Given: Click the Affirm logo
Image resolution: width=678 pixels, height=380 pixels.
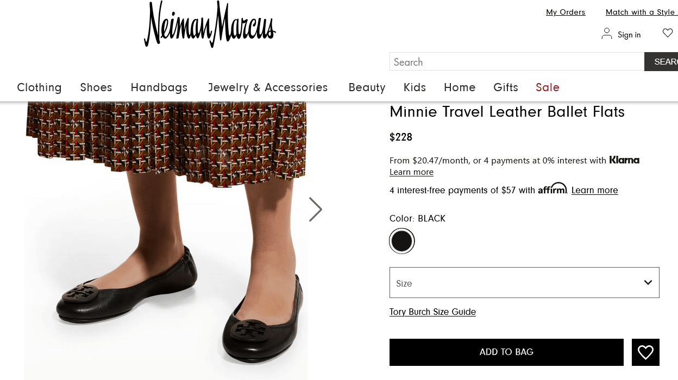Looking at the screenshot, I should (x=552, y=189).
